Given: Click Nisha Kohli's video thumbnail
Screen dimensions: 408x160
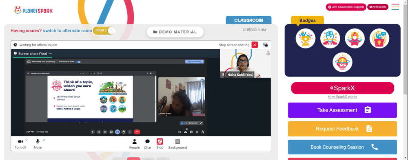Looking at the screenshot, I should (245, 64).
